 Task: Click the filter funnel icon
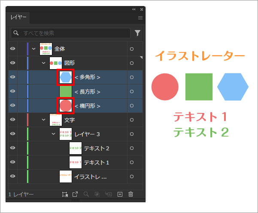(137, 33)
